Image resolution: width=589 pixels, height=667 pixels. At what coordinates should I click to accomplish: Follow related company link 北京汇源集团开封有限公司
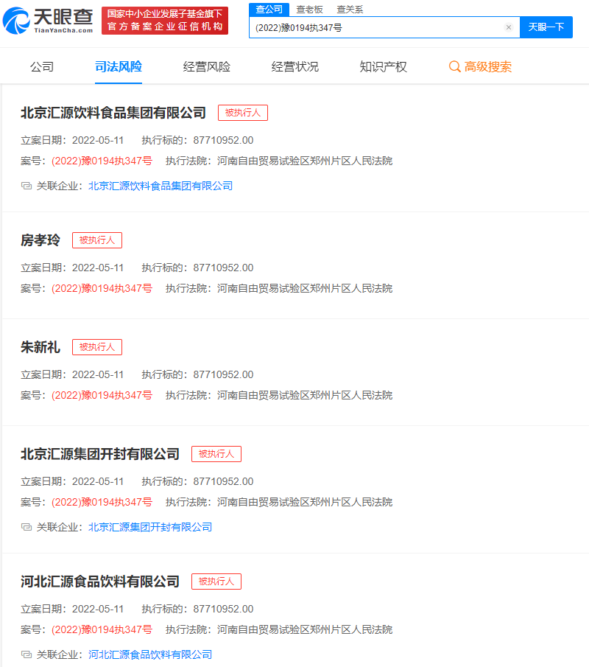point(150,527)
